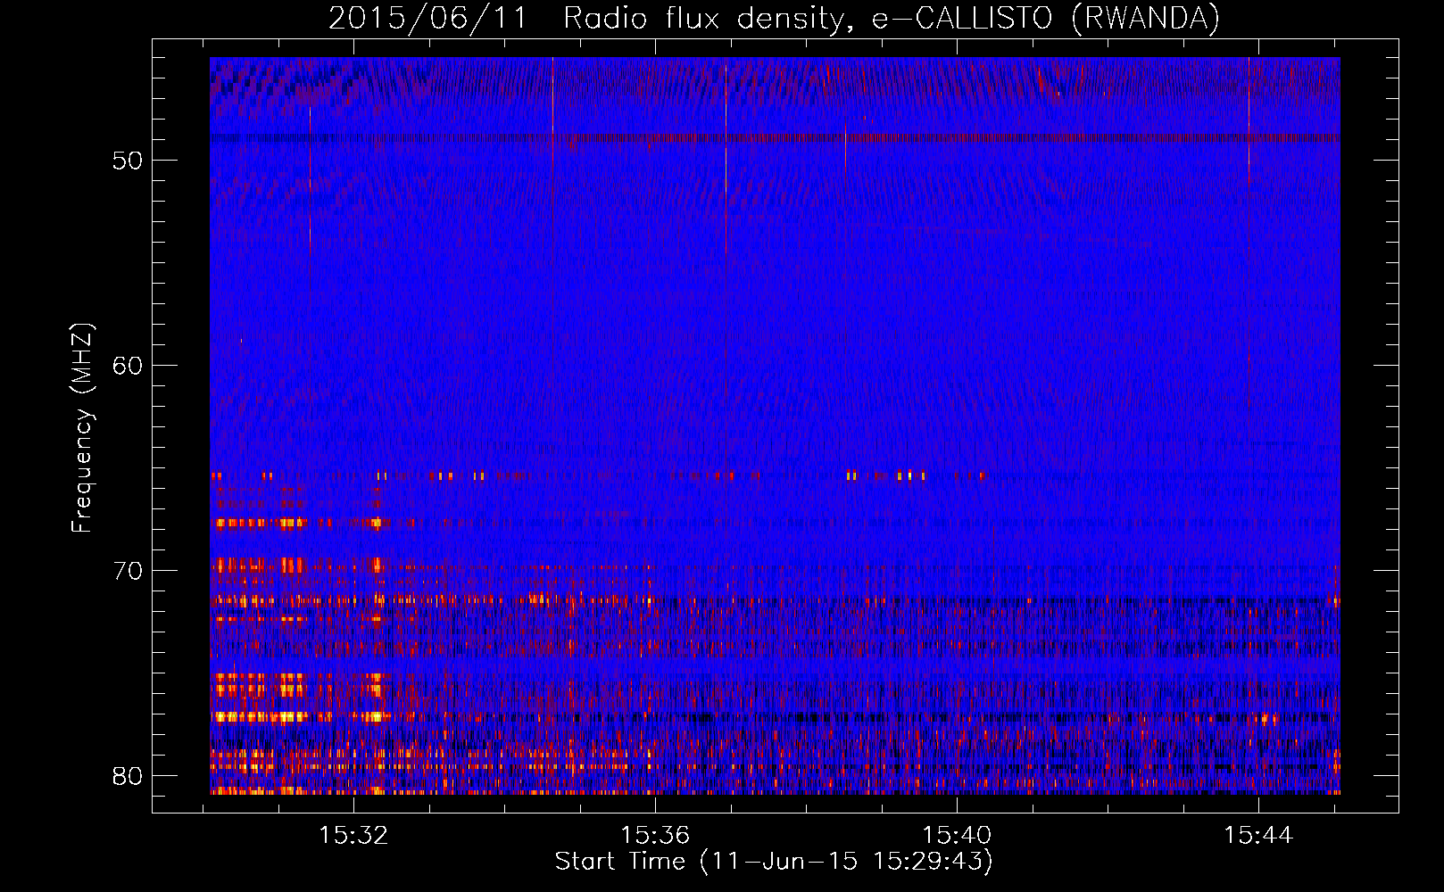Click the time tick label '15:44'
Viewport: 1444px width, 892px height.
click(x=1259, y=836)
